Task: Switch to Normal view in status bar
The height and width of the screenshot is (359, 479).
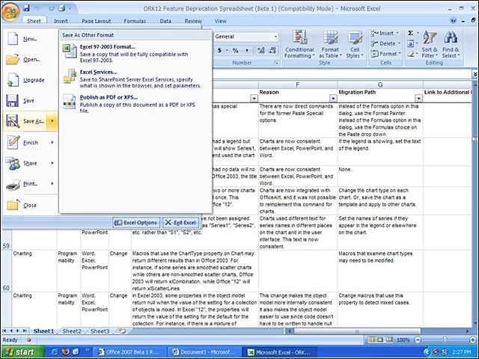Action: click(x=371, y=340)
